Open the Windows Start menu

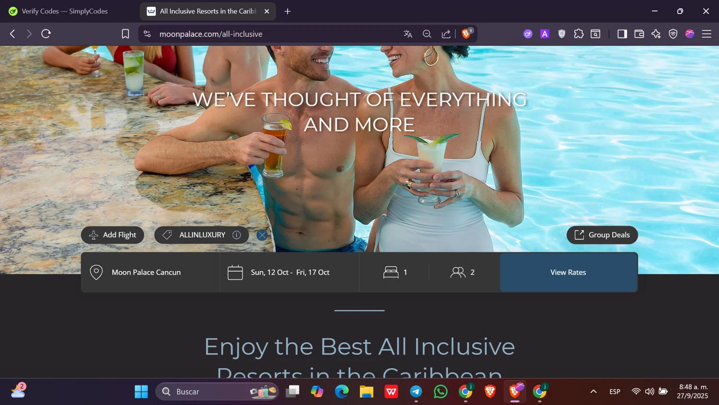click(x=141, y=392)
